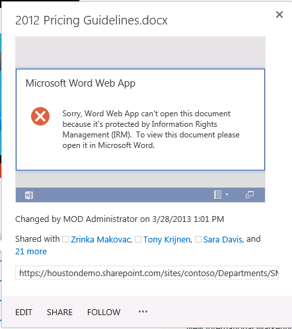The width and height of the screenshot is (292, 329).
Task: Click the red error icon
Action: click(40, 116)
